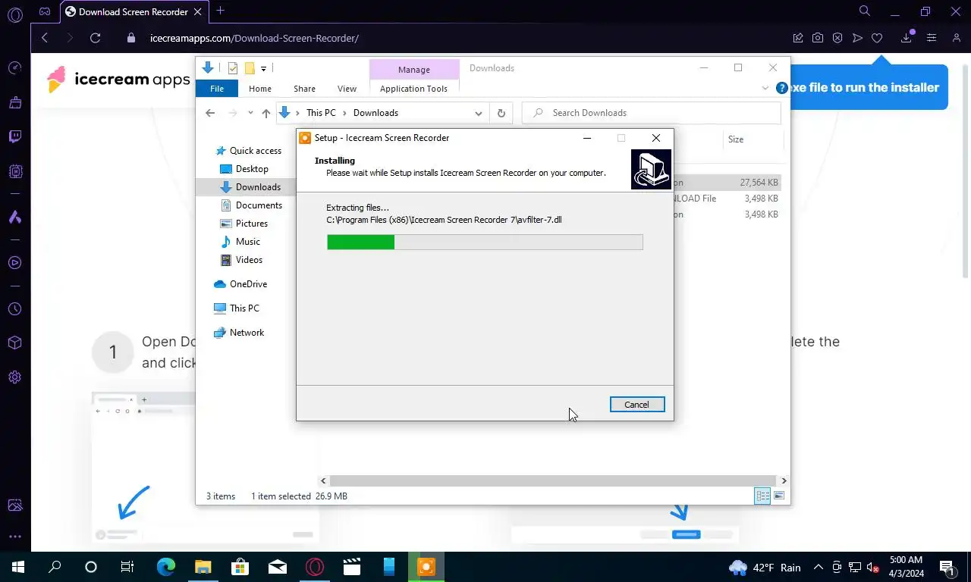Open the Opera menu logo button
This screenshot has width=971, height=582.
click(15, 13)
